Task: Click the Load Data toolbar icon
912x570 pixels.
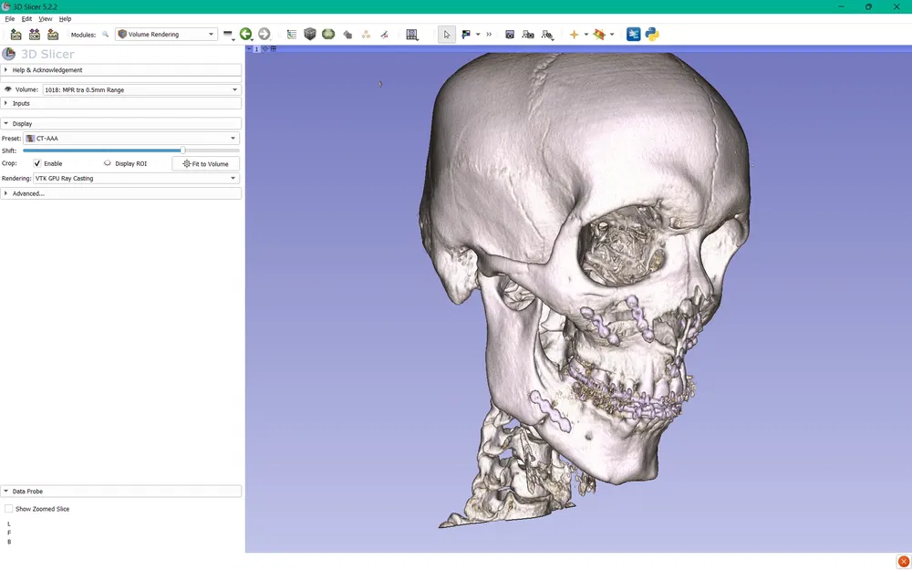Action: point(16,35)
